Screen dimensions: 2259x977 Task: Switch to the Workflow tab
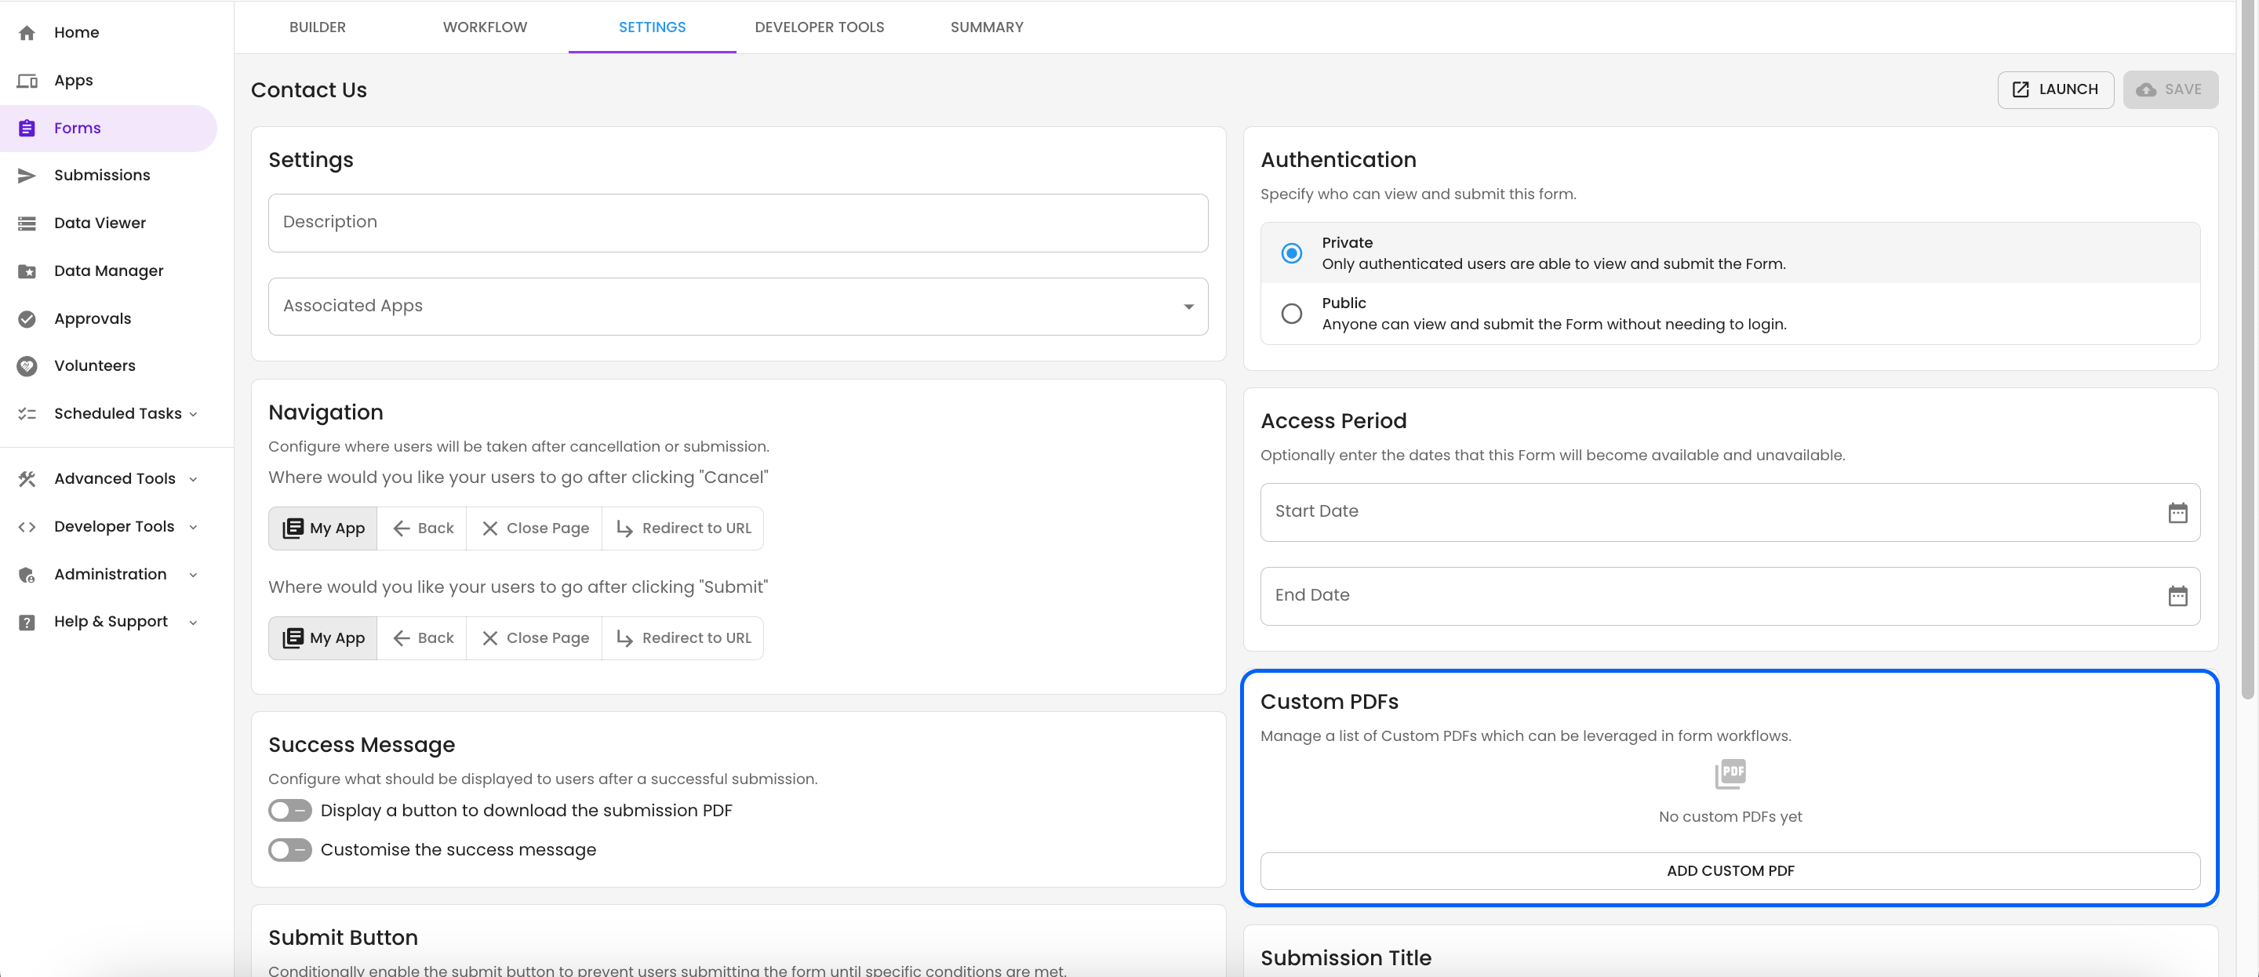(484, 27)
